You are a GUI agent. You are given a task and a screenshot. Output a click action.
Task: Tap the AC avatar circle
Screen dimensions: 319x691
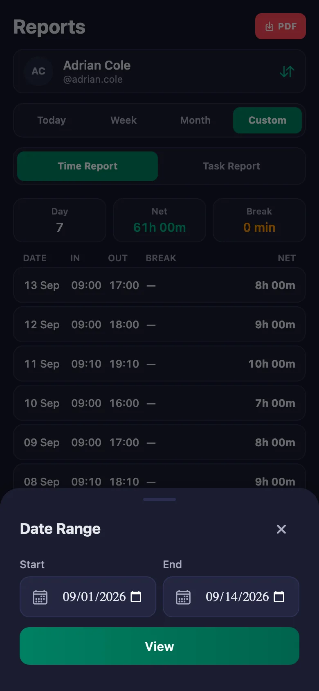(38, 71)
